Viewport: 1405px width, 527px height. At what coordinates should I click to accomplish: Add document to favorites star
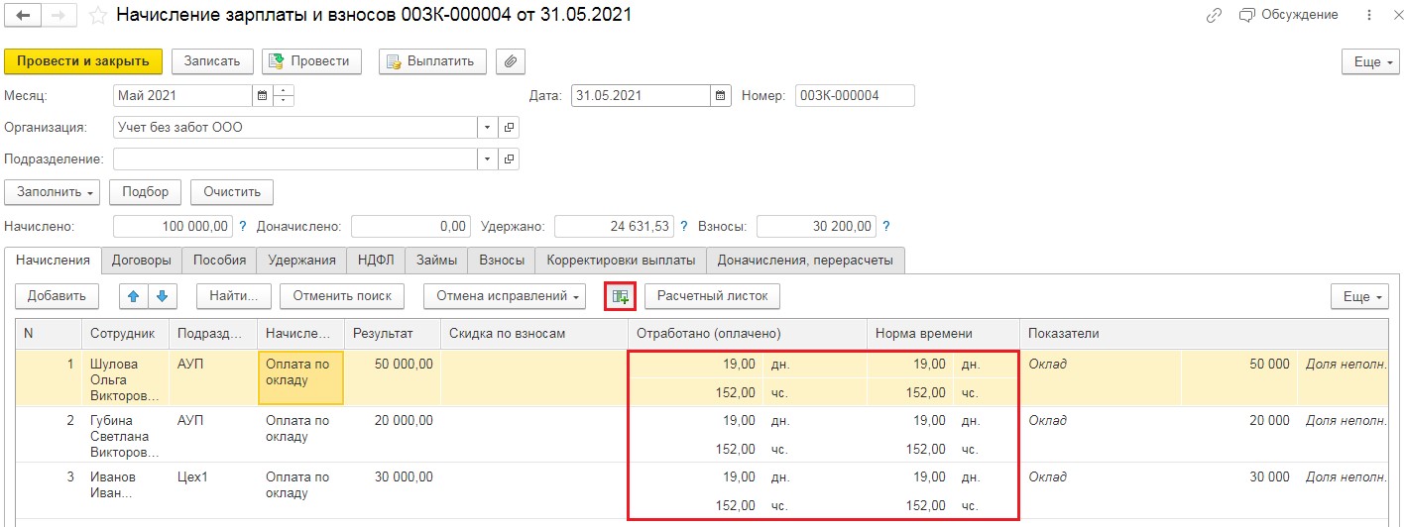click(97, 16)
